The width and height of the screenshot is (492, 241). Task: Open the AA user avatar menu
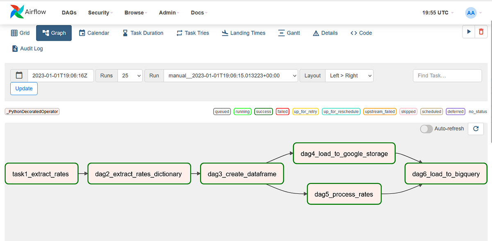point(471,13)
